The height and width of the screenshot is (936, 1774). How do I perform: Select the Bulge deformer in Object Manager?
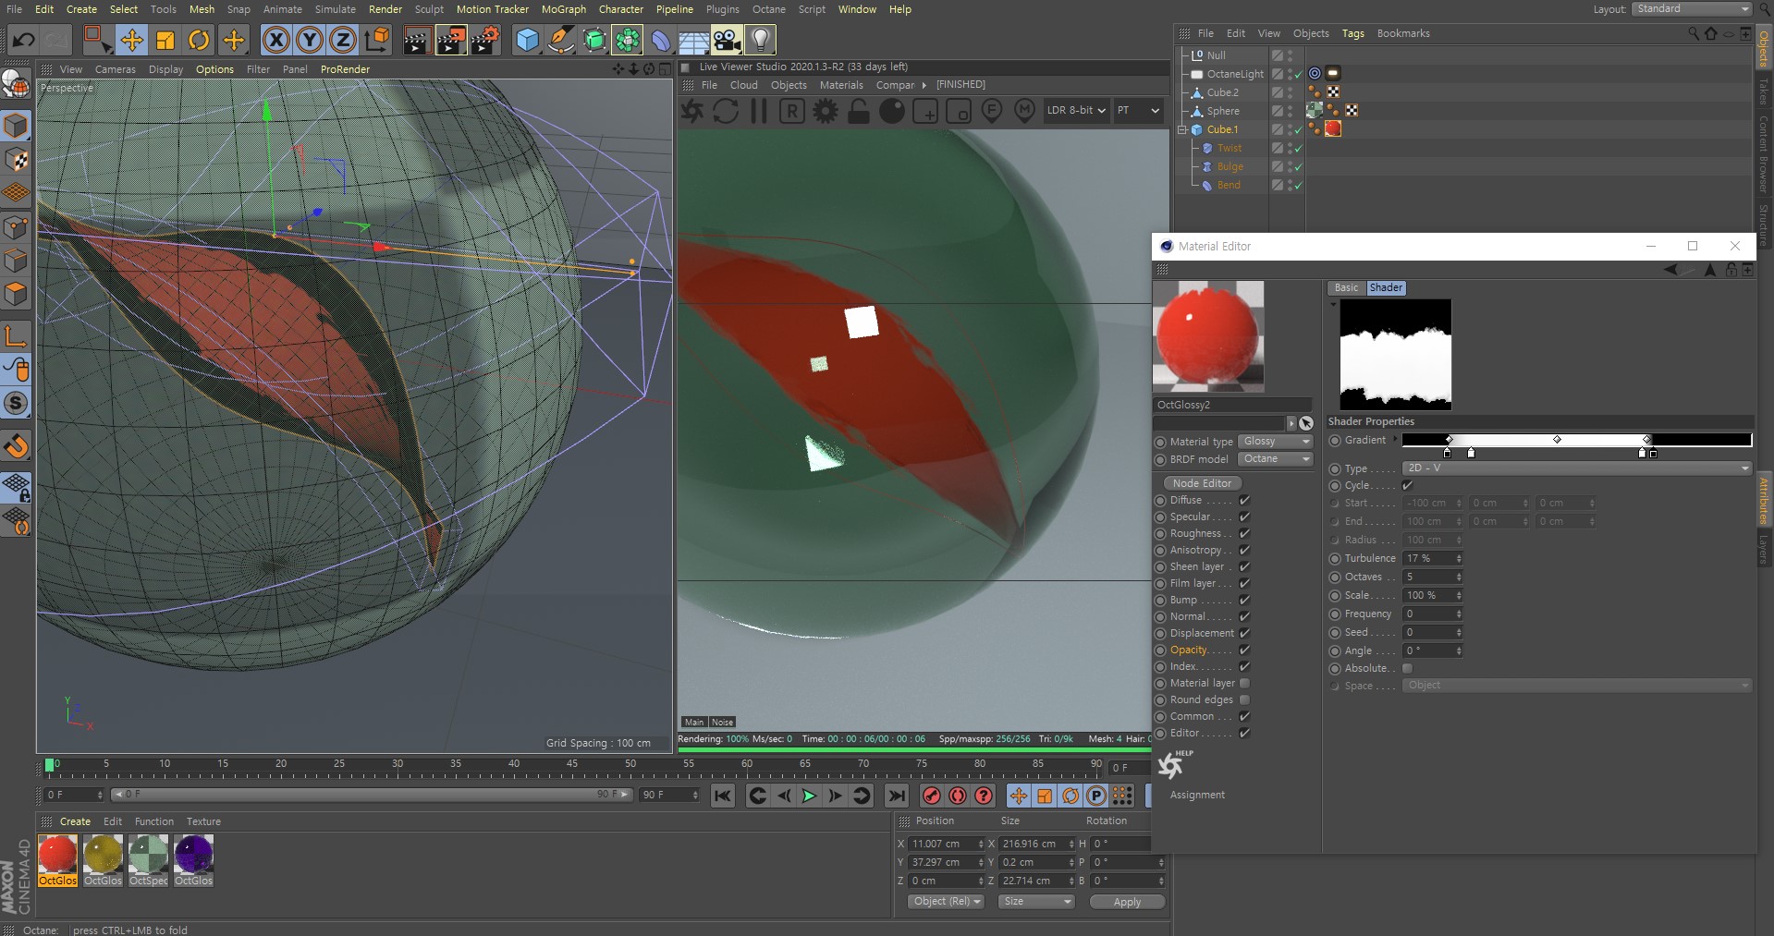tap(1230, 166)
